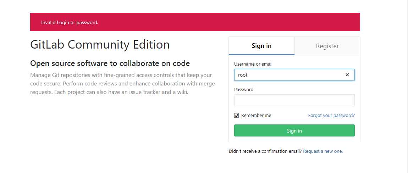Viewport: 408px width, 173px height.
Task: Click into the empty Password field
Action: click(294, 100)
